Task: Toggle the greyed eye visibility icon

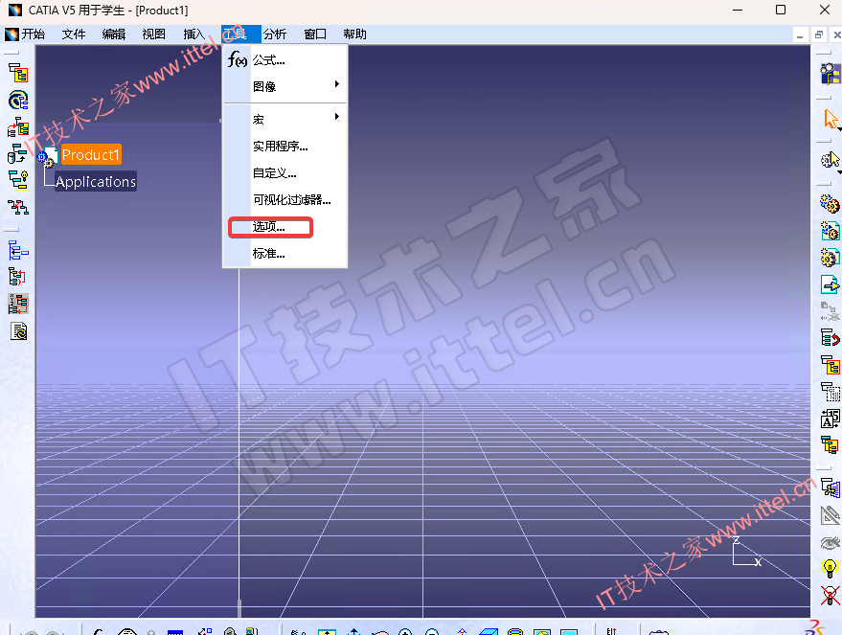Action: [x=831, y=542]
